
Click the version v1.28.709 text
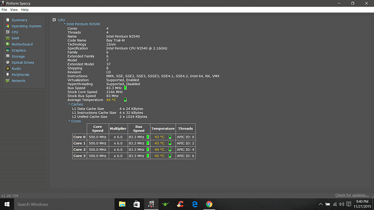pyautogui.click(x=10, y=196)
